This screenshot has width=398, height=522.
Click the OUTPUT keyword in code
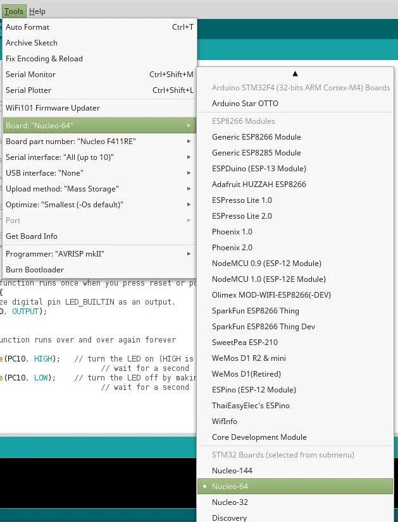coord(25,312)
